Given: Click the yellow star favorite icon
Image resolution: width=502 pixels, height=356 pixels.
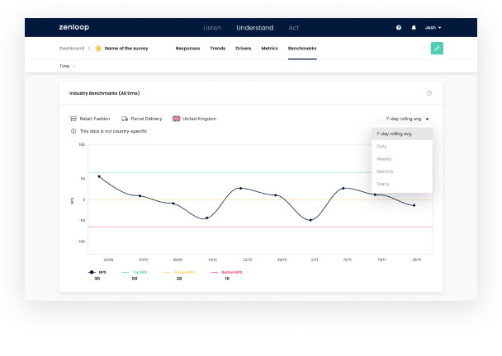Looking at the screenshot, I should [98, 49].
